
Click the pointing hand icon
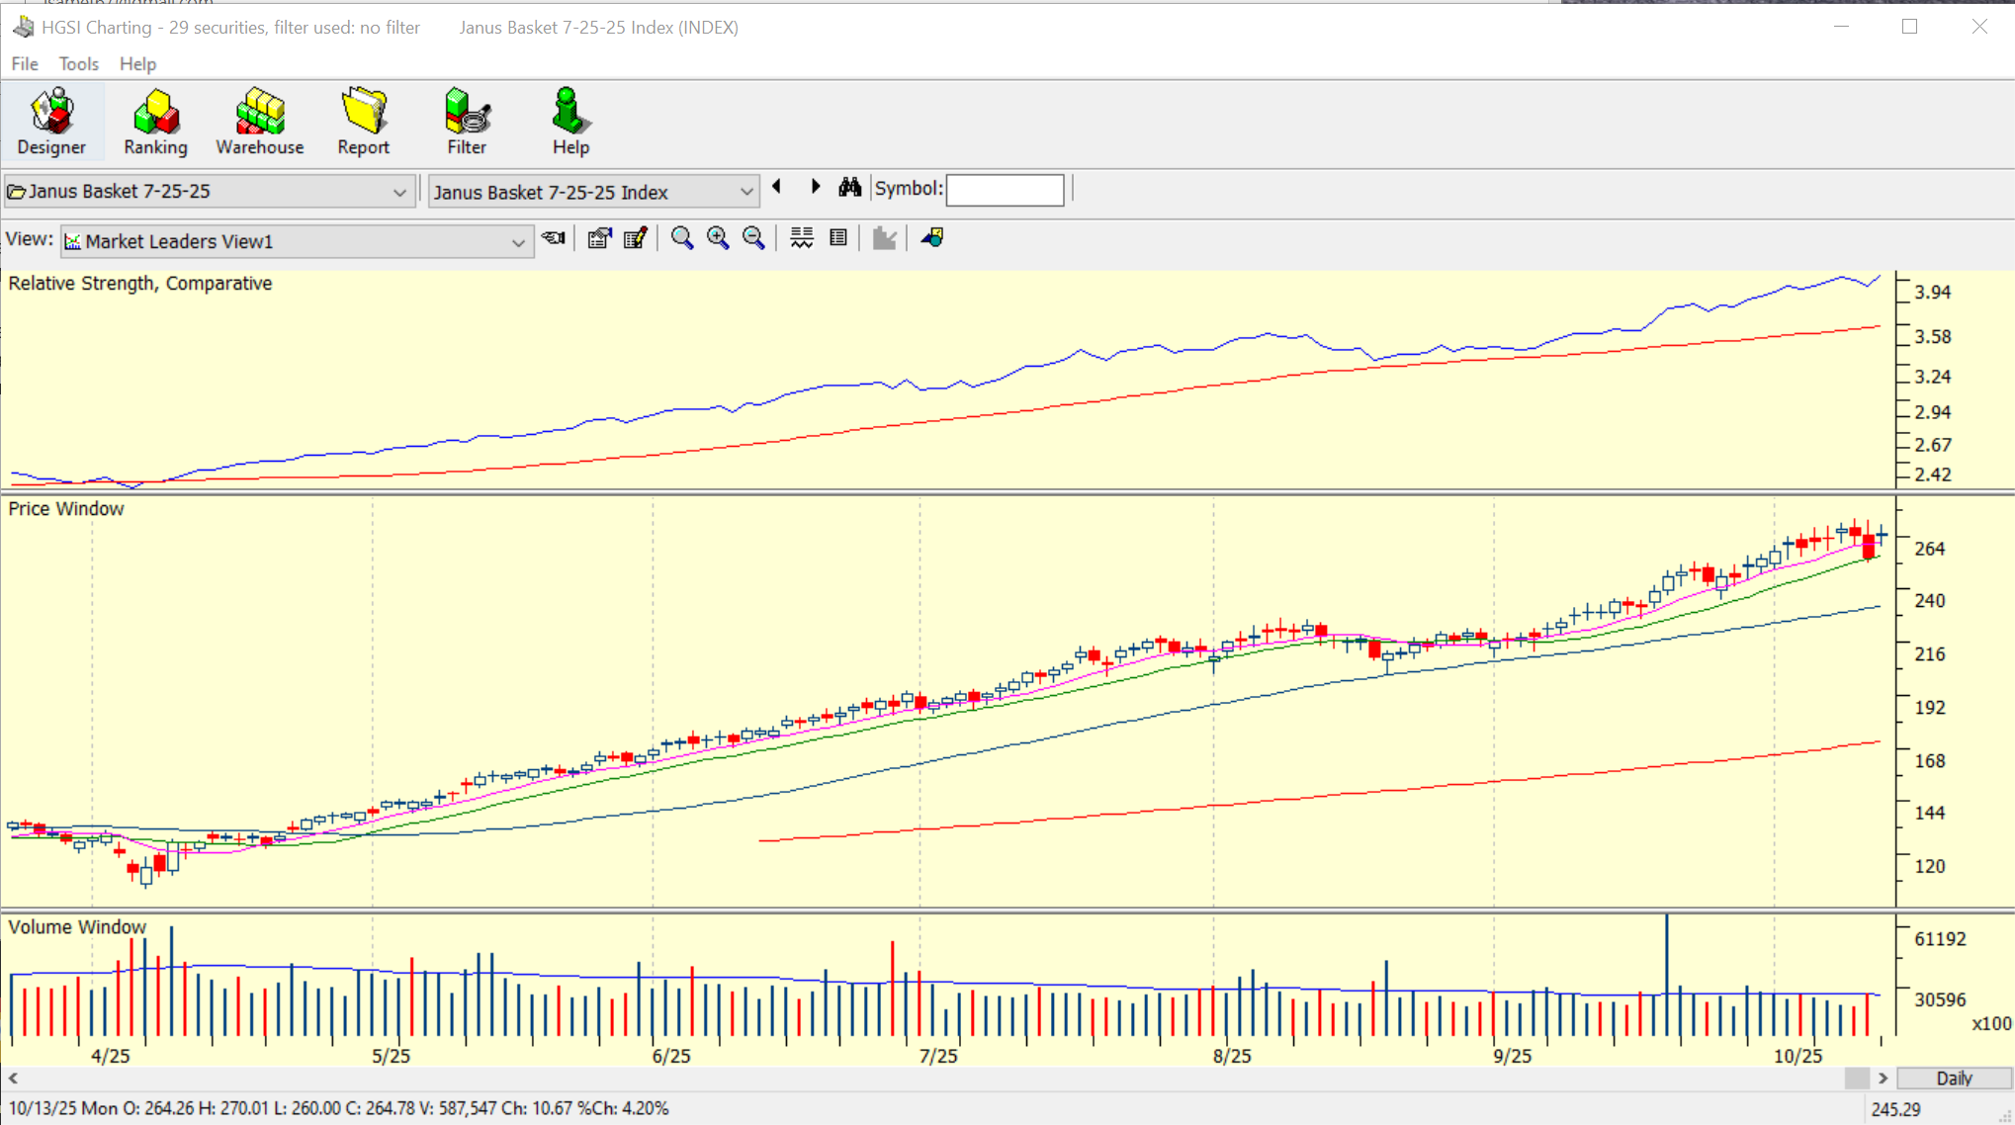pyautogui.click(x=554, y=238)
